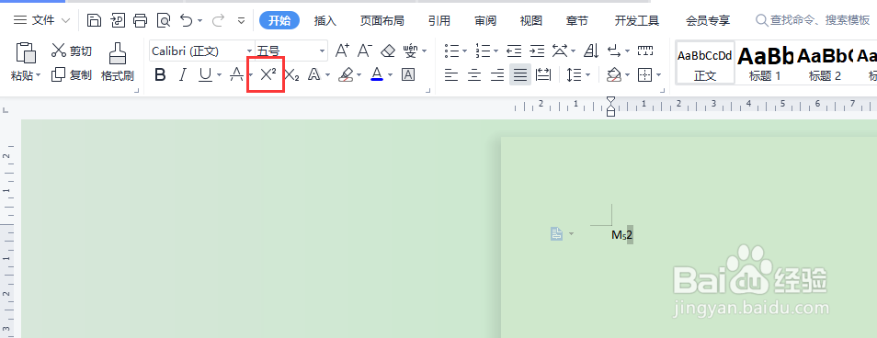Click the numbered list icon

[x=484, y=51]
